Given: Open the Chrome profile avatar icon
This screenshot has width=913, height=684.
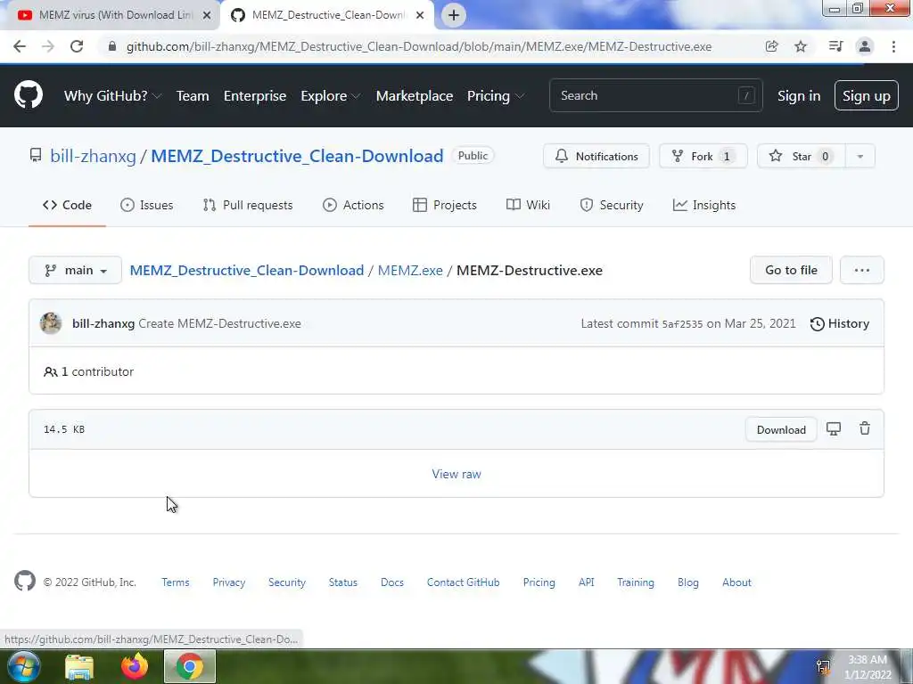Looking at the screenshot, I should pos(865,46).
